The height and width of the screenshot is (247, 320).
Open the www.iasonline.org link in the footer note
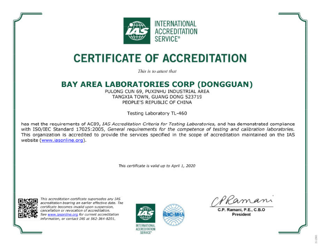tap(63, 215)
